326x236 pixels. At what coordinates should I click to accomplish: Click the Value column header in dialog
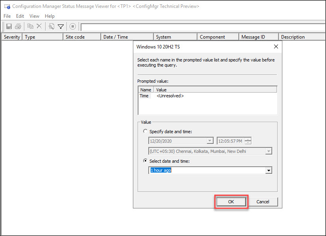[x=215, y=90]
